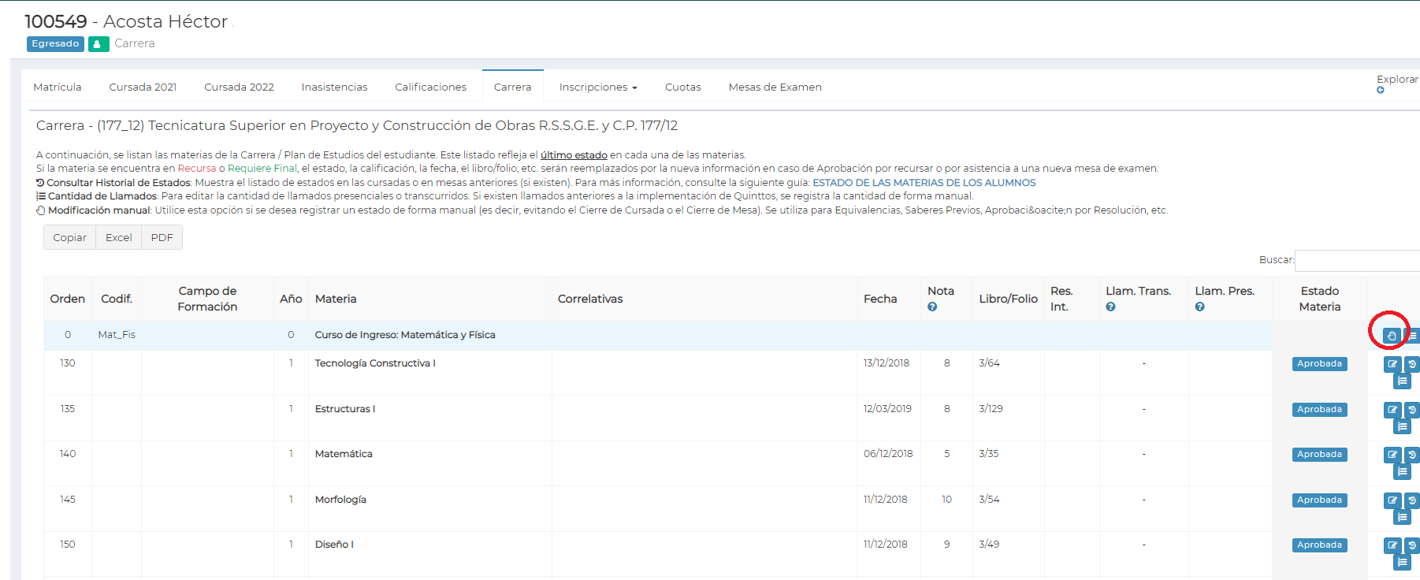The image size is (1420, 580).
Task: Click the student name 'Acosta Héctor' heading
Action: (x=165, y=21)
